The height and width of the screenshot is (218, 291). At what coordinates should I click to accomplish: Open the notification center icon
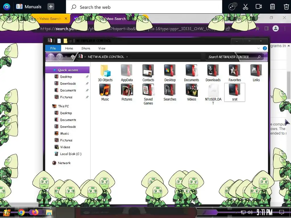[x=282, y=212]
